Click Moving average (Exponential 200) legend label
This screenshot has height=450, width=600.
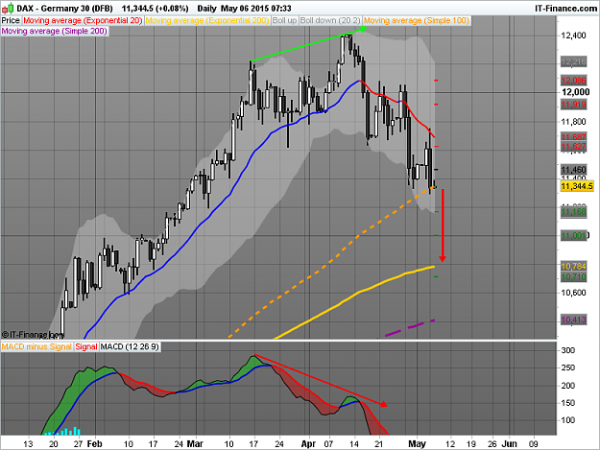point(207,21)
